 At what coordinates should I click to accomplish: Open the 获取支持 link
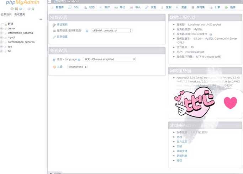pos(182,151)
